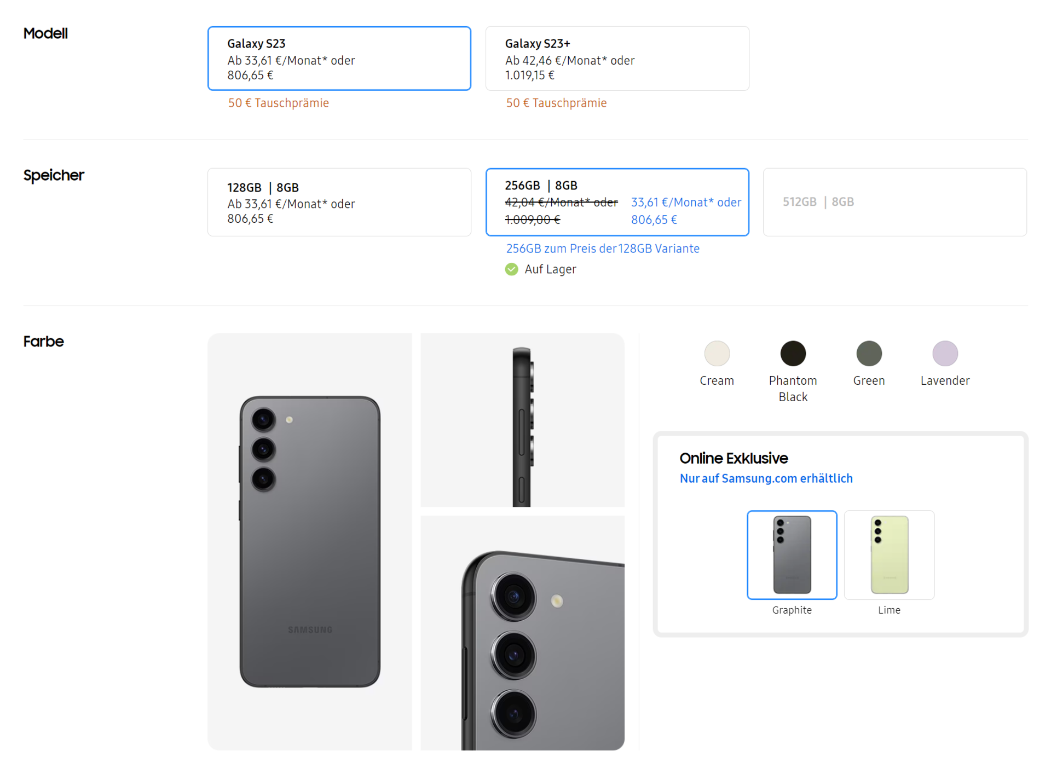Click Nur auf Samsung.com erhältlich link
This screenshot has width=1051, height=757.
point(766,478)
